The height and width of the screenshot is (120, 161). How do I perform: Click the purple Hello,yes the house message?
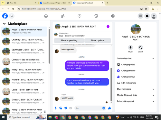(87, 66)
